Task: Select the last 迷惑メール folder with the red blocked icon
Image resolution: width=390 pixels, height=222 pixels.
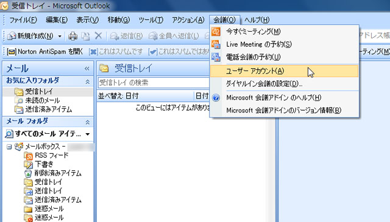Action: [49, 218]
